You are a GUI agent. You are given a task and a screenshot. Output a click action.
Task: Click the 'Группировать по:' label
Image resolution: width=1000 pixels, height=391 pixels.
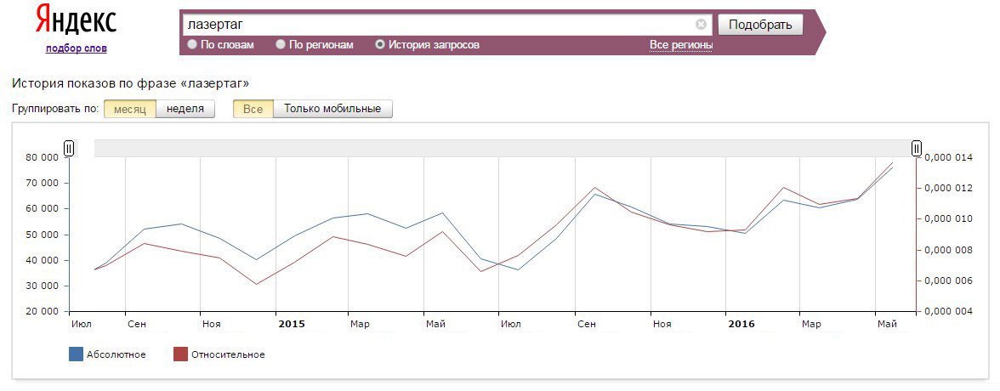(x=54, y=109)
